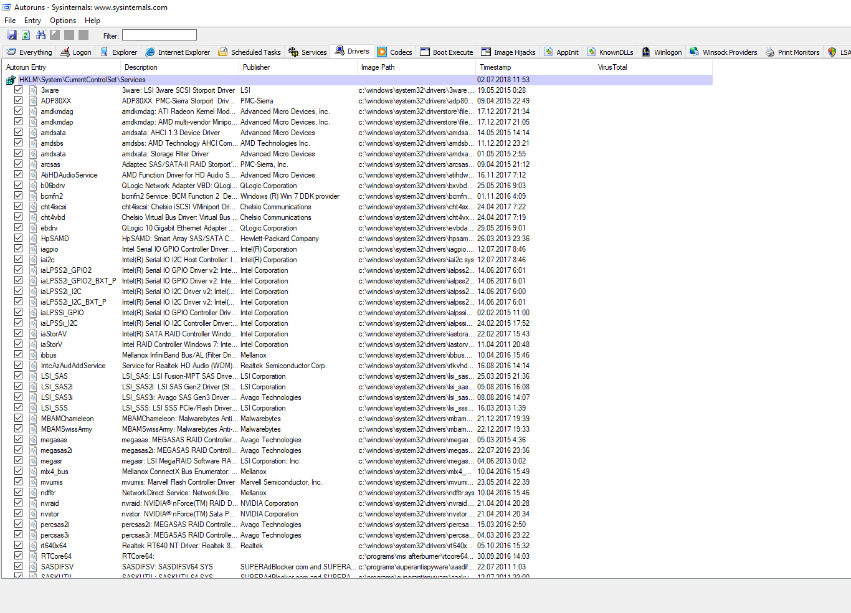Image resolution: width=851 pixels, height=613 pixels.
Task: Toggle the IntcAzAudAddService checkbox
Action: click(x=19, y=365)
